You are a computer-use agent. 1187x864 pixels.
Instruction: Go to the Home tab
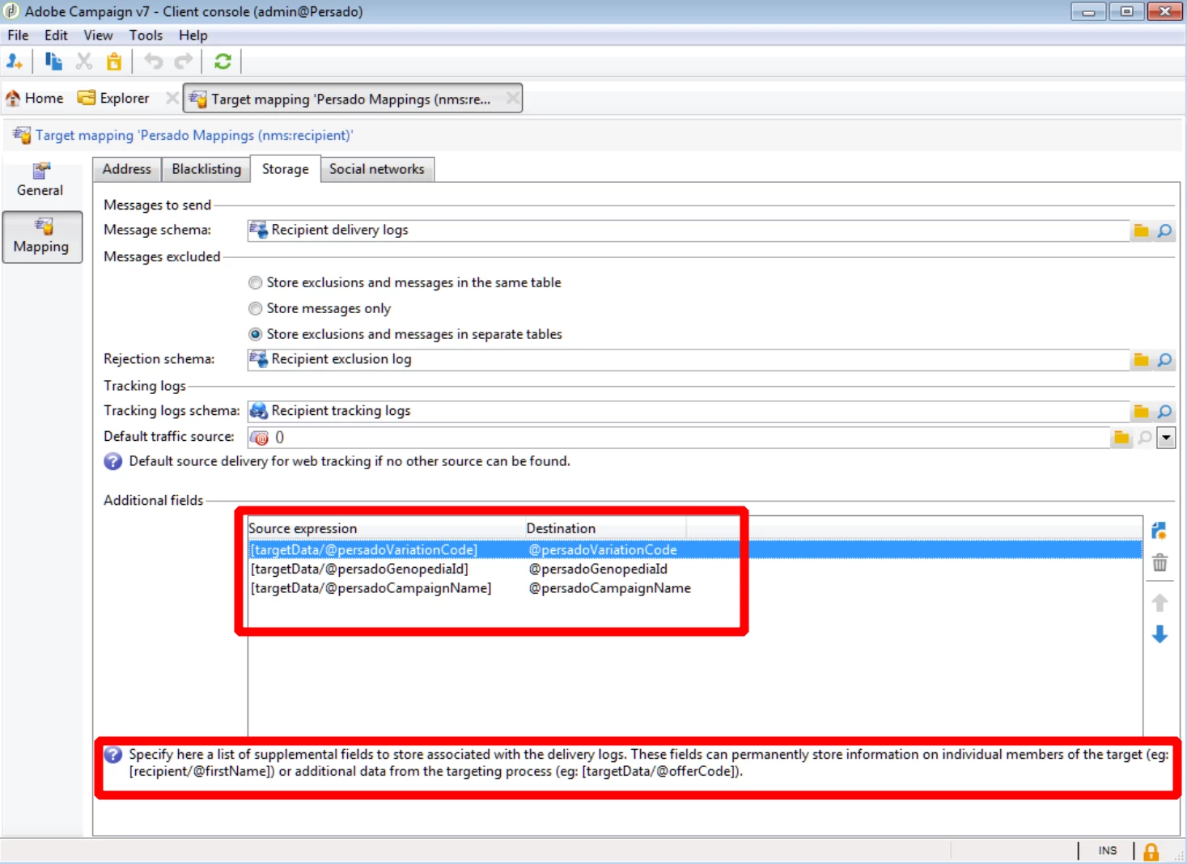pyautogui.click(x=35, y=98)
